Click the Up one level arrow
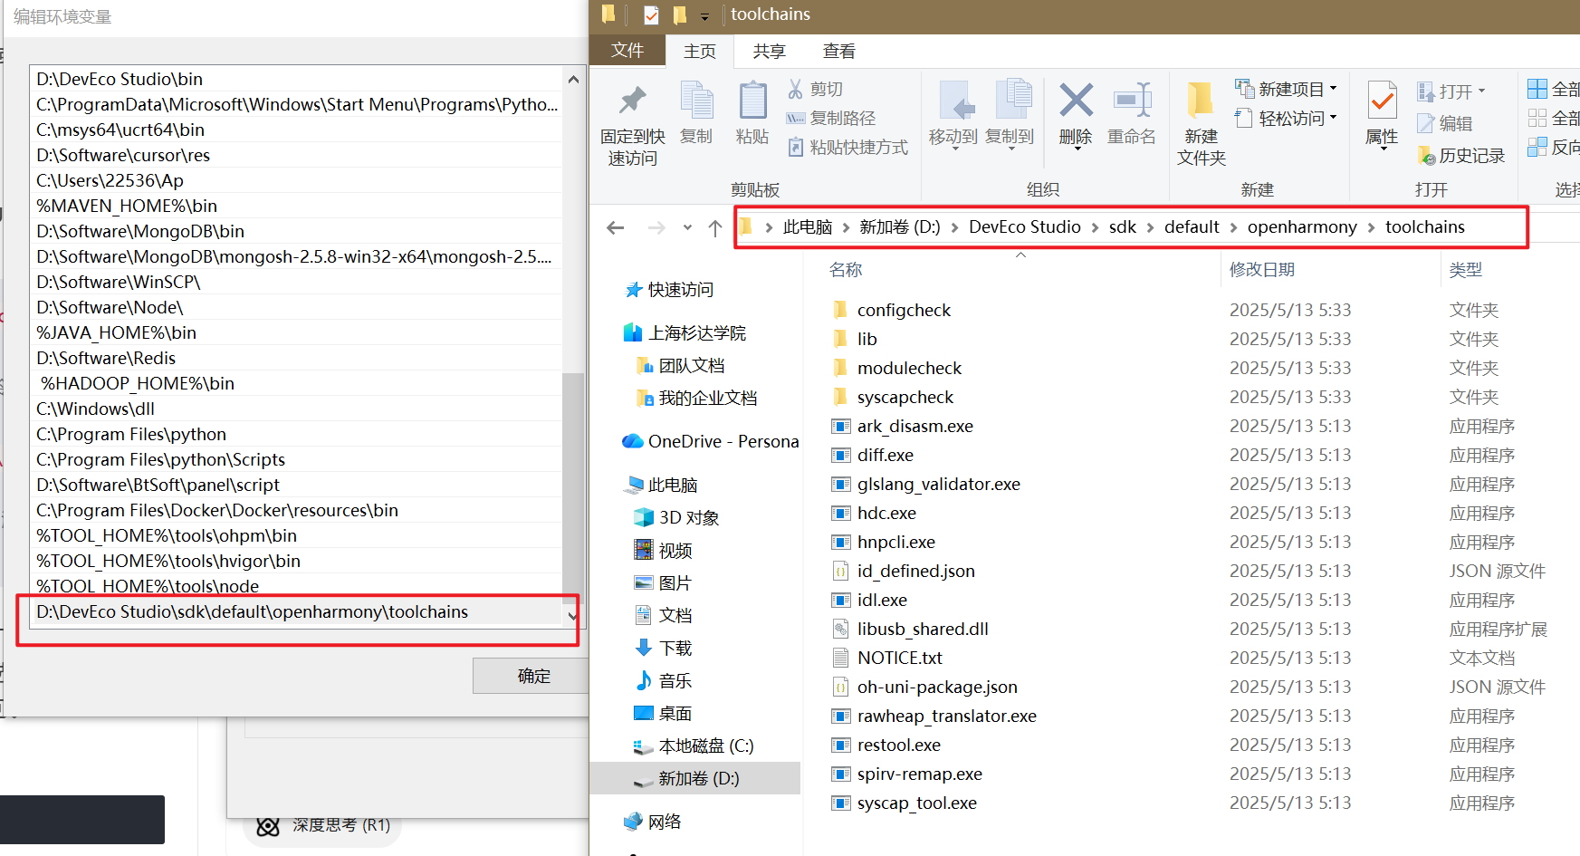The width and height of the screenshot is (1580, 856). click(x=715, y=227)
